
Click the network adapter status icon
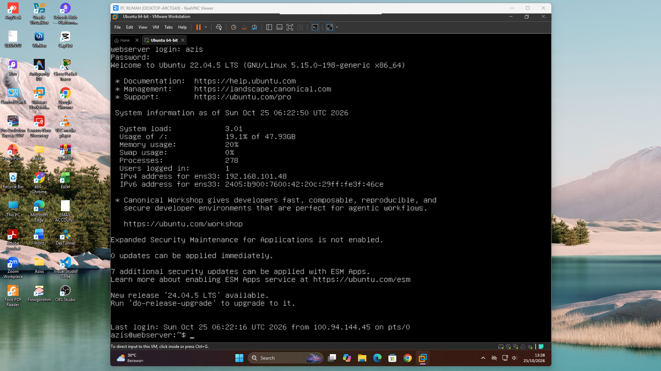(x=516, y=347)
